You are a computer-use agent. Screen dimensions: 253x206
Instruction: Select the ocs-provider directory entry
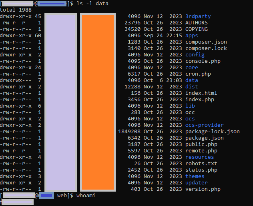[204, 125]
